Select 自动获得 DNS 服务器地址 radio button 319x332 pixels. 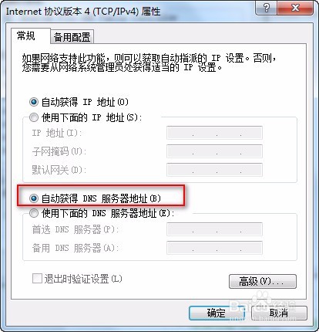click(34, 198)
